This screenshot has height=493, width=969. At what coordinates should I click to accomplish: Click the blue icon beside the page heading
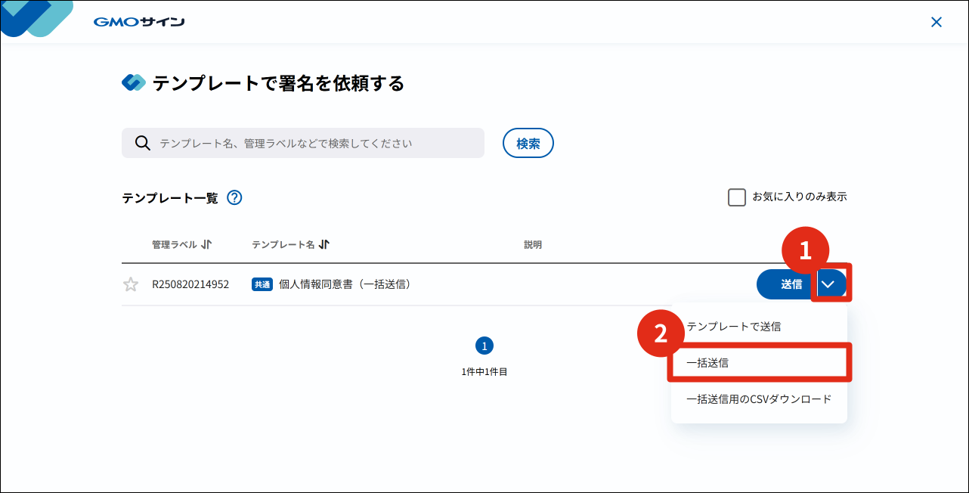134,83
